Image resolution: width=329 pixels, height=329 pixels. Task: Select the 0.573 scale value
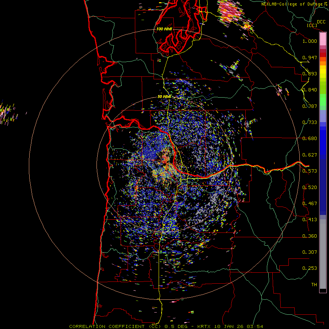tap(310, 171)
